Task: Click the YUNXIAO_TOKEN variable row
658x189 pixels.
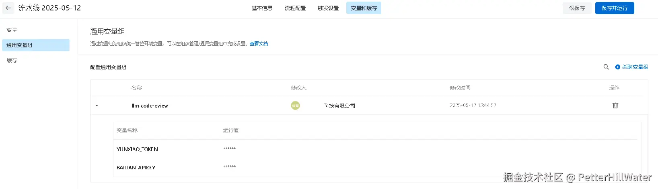Action: point(137,149)
